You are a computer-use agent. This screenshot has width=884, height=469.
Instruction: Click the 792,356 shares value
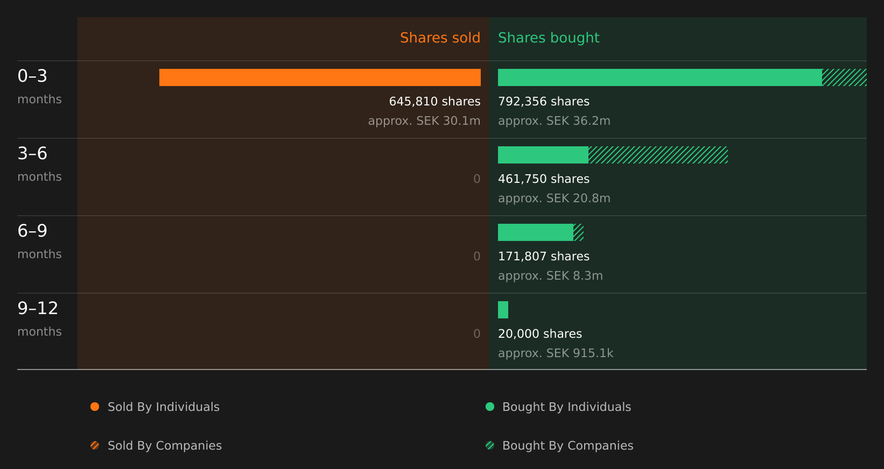(544, 101)
